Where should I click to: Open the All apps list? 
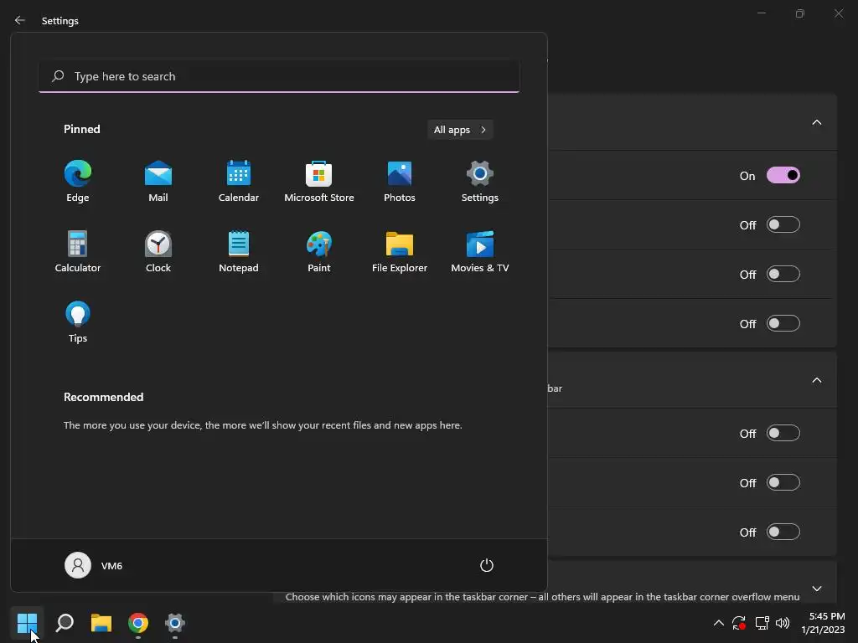(460, 130)
